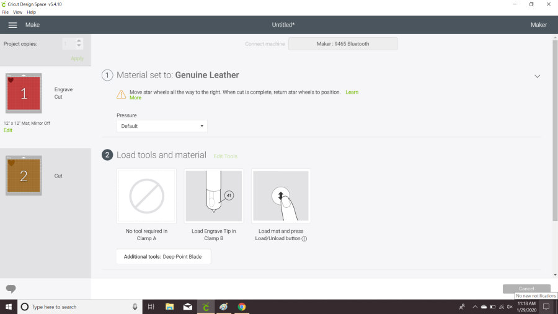This screenshot has height=314, width=558.
Task: Increase project copies with up arrow
Action: 79,41
